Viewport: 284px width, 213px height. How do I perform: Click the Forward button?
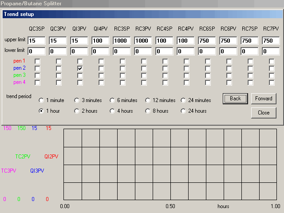point(264,99)
